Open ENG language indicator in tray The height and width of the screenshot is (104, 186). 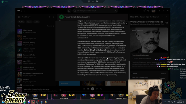pyautogui.click(x=169, y=102)
